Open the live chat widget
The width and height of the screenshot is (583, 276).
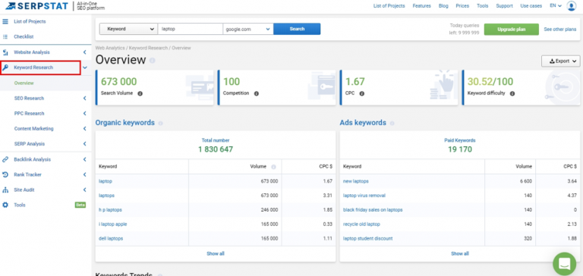pos(565,264)
